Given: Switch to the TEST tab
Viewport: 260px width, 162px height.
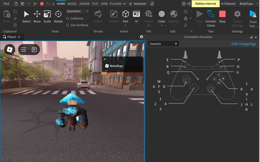Looking at the screenshot, I should [95, 4].
